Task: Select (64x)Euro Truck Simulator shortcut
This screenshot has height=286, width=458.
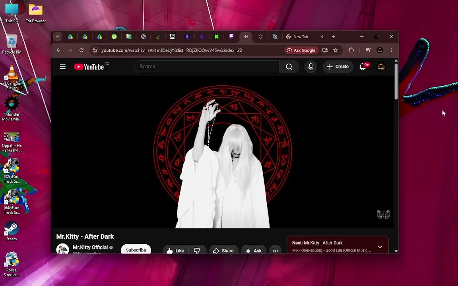Action: [12, 202]
